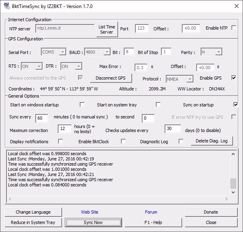The width and height of the screenshot is (243, 232).
Task: Open the Web Site link
Action: click(90, 212)
